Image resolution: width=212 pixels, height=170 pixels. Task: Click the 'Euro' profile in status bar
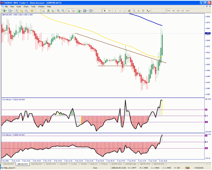95,168
